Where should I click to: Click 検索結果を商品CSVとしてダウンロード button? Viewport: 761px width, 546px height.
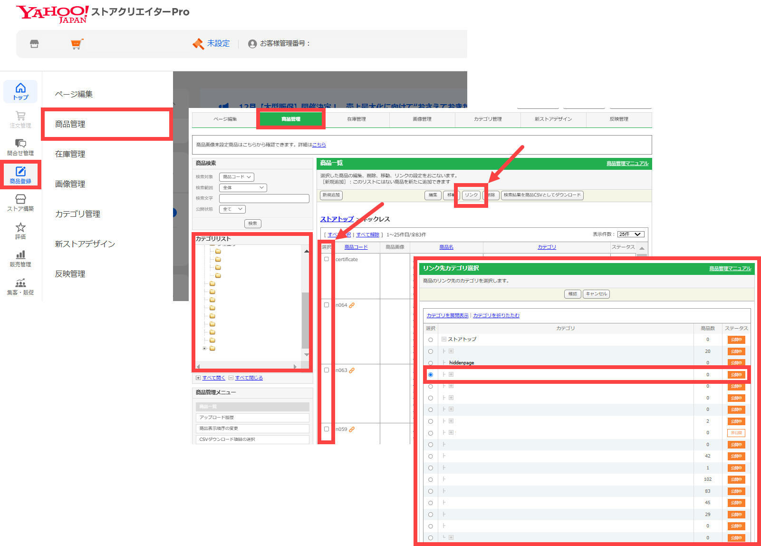(x=542, y=195)
